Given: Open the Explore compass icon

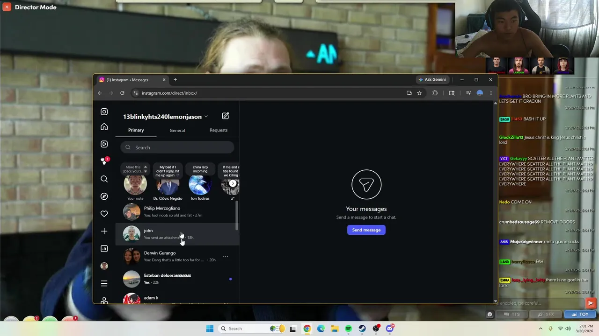Looking at the screenshot, I should click(104, 196).
